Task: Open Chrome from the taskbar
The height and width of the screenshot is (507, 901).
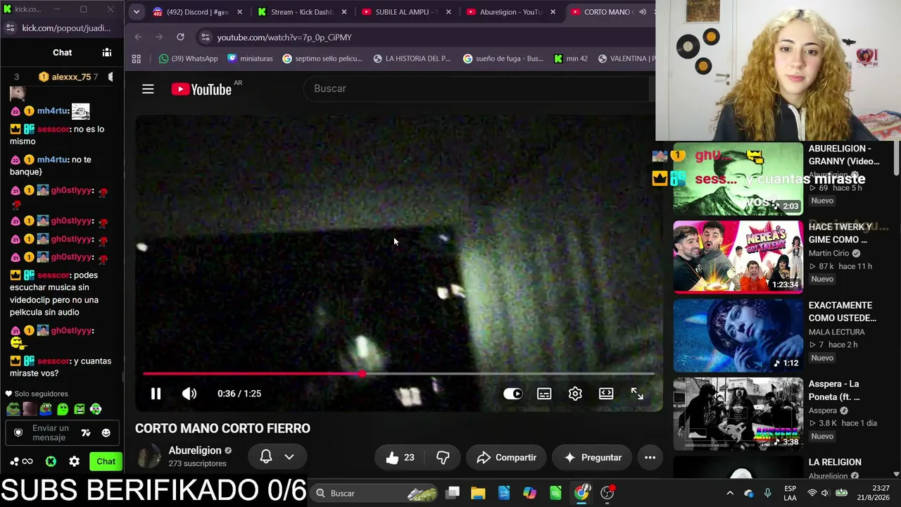Action: (x=581, y=493)
